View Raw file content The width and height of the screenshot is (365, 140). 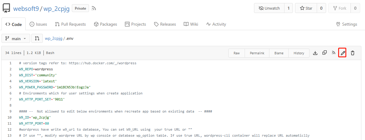point(236,53)
